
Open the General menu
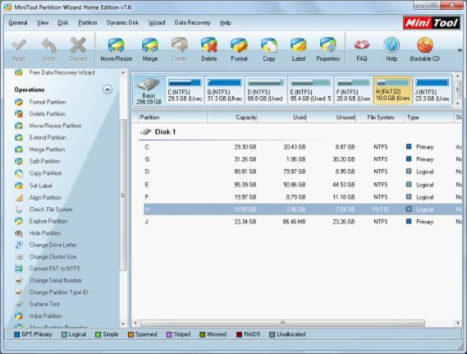pyautogui.click(x=18, y=23)
